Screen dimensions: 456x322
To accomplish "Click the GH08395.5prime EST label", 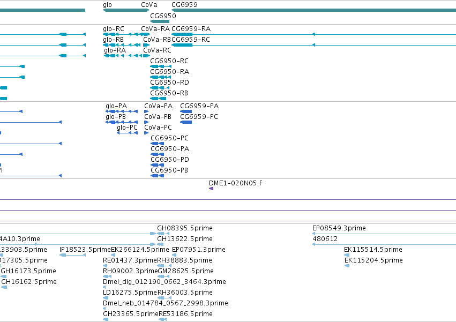I will (185, 228).
